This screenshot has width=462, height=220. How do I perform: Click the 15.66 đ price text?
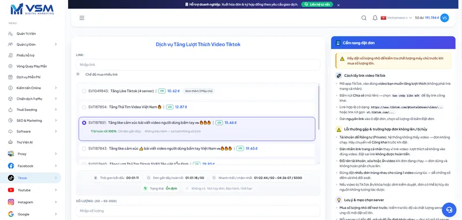(x=230, y=122)
